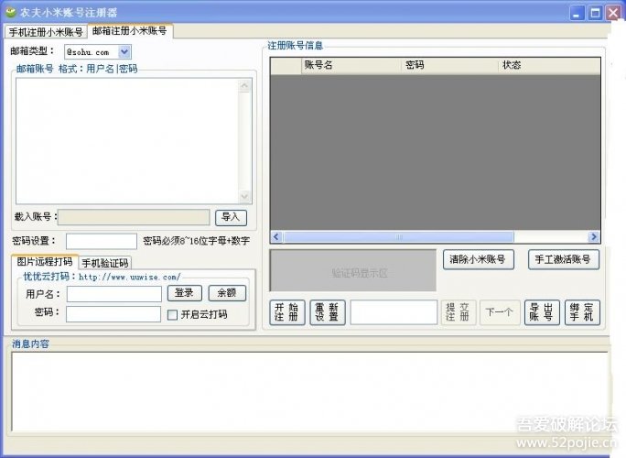Click inside the 邮箱账号 list text area
This screenshot has width=626, height=458.
click(x=128, y=141)
